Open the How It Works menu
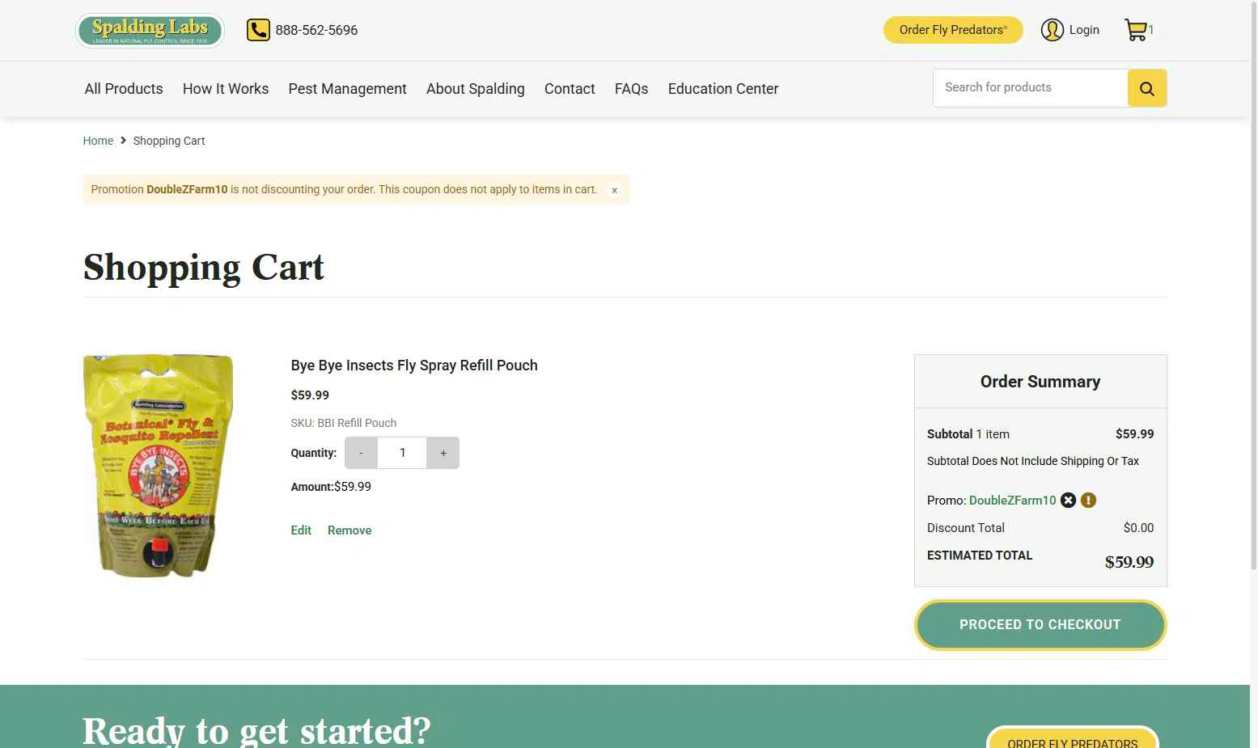The height and width of the screenshot is (748, 1258). 226,89
